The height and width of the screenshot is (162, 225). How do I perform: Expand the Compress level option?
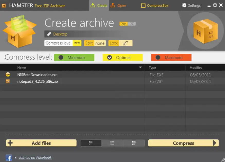pos(63,43)
